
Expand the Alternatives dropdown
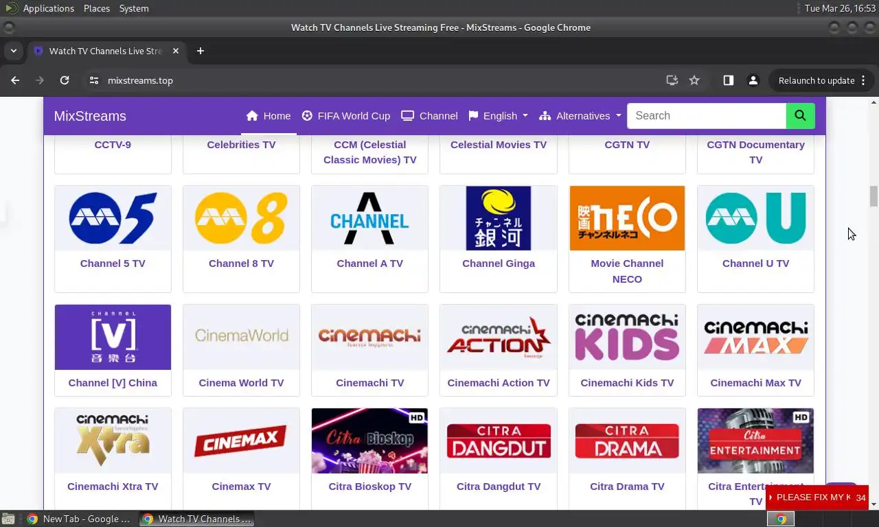point(580,116)
